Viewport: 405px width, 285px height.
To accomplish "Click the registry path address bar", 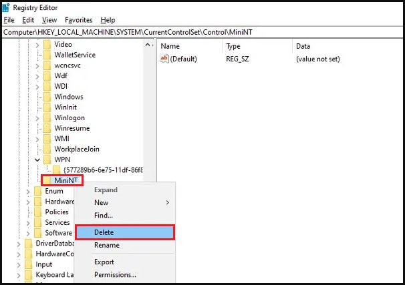I will click(200, 31).
